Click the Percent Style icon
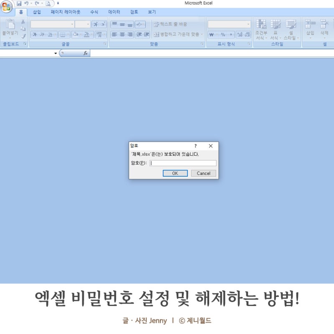 click(223, 34)
